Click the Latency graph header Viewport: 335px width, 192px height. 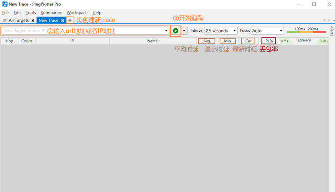304,41
